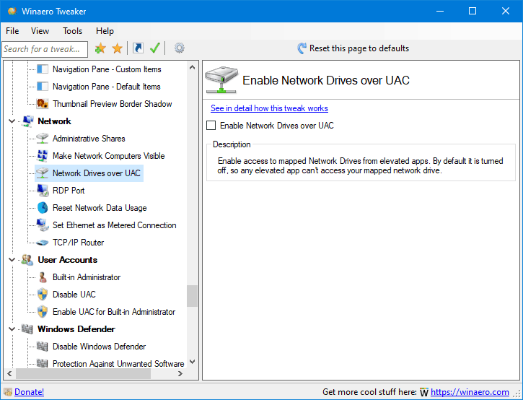The height and width of the screenshot is (400, 523).
Task: Open the Tools menu
Action: tap(72, 31)
